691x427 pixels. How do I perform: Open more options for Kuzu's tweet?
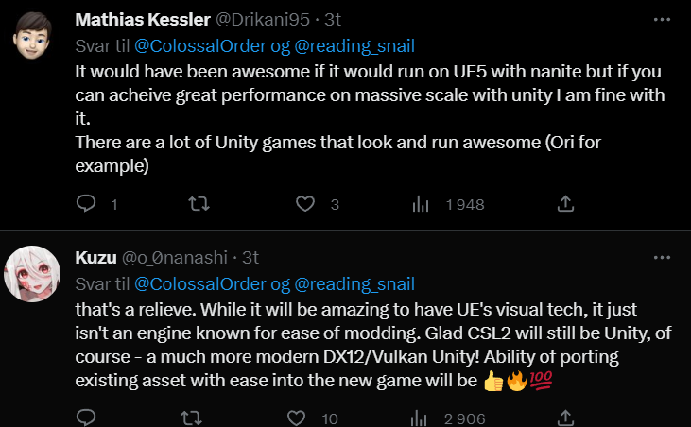[x=662, y=258]
